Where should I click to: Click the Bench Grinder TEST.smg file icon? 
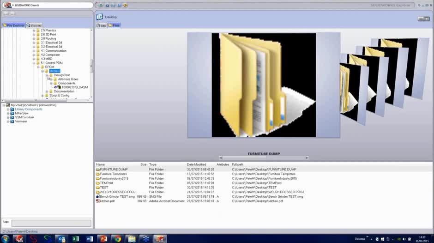(x=98, y=197)
